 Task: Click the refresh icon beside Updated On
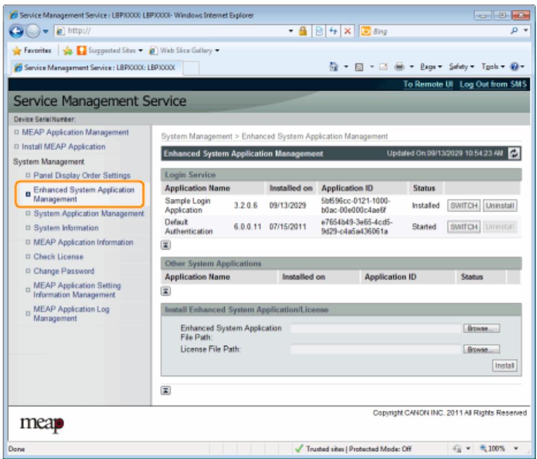pos(514,154)
